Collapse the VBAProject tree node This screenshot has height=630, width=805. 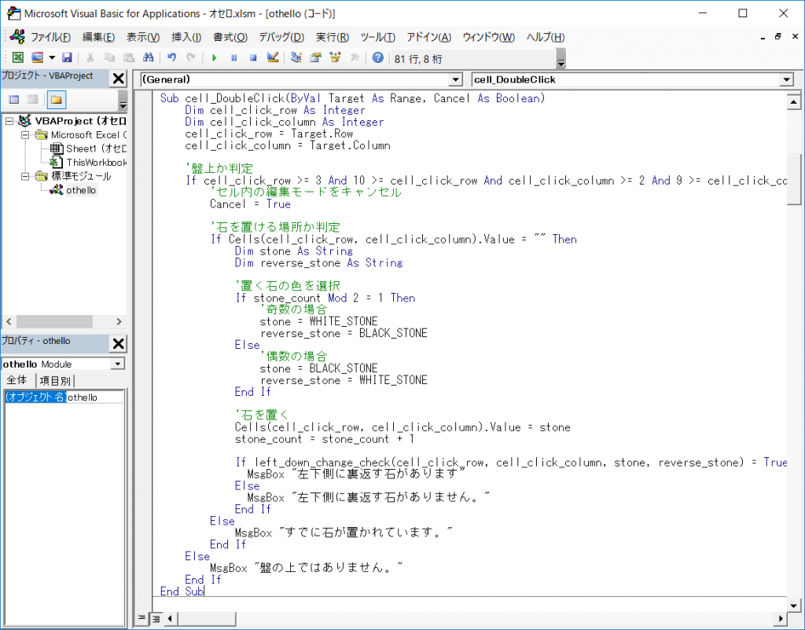point(9,121)
